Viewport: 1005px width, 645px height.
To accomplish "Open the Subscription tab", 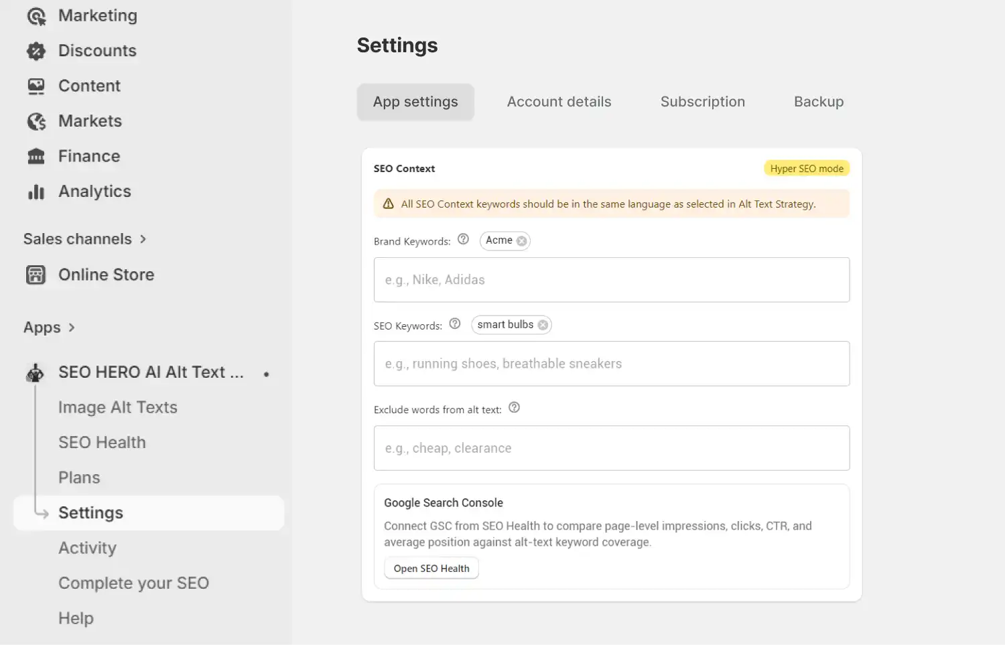I will [702, 102].
